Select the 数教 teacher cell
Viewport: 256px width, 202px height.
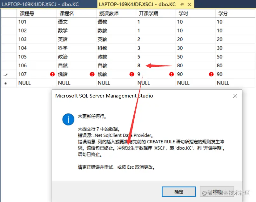(116, 30)
